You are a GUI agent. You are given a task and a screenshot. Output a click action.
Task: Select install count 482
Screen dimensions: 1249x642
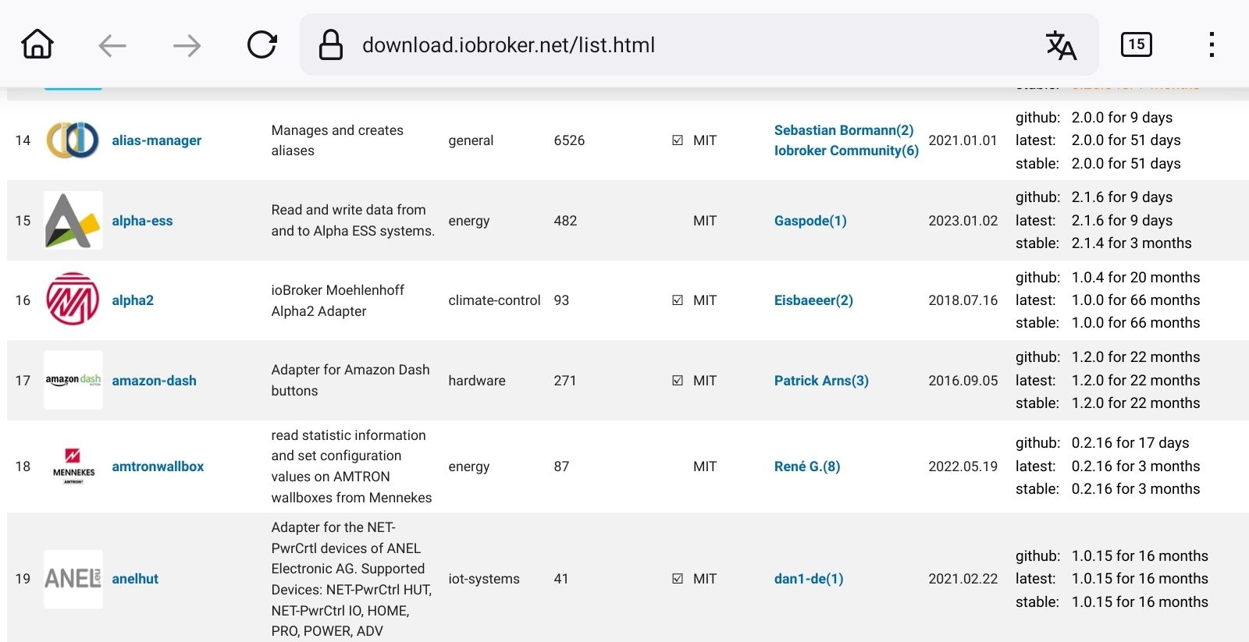pyautogui.click(x=565, y=221)
